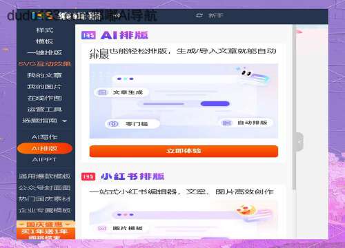Open SVG互动效果 in sidebar

coord(45,64)
